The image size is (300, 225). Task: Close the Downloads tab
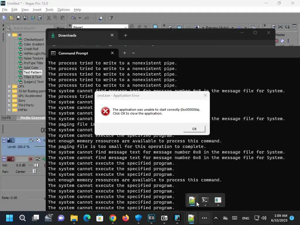112,35
